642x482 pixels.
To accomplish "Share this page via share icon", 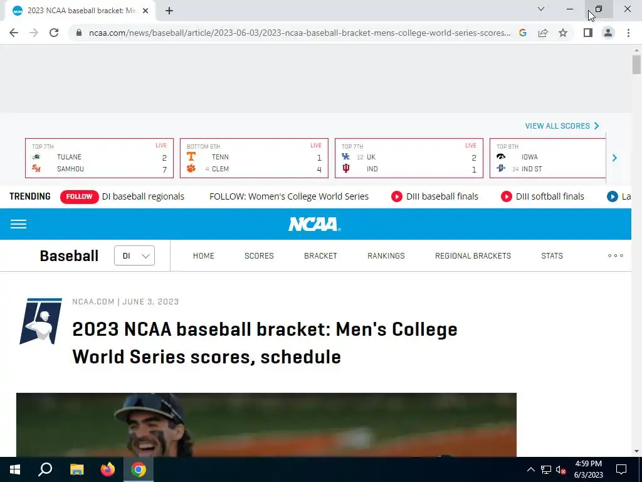I will 543,33.
